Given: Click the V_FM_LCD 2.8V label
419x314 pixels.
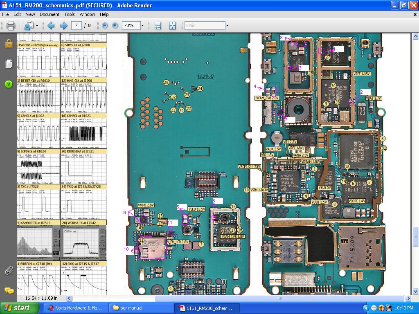Looking at the screenshot, I should pyautogui.click(x=178, y=242).
